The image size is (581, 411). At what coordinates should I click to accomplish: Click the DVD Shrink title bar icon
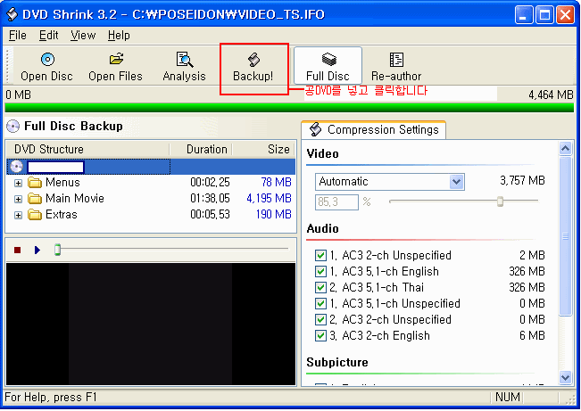(x=12, y=14)
